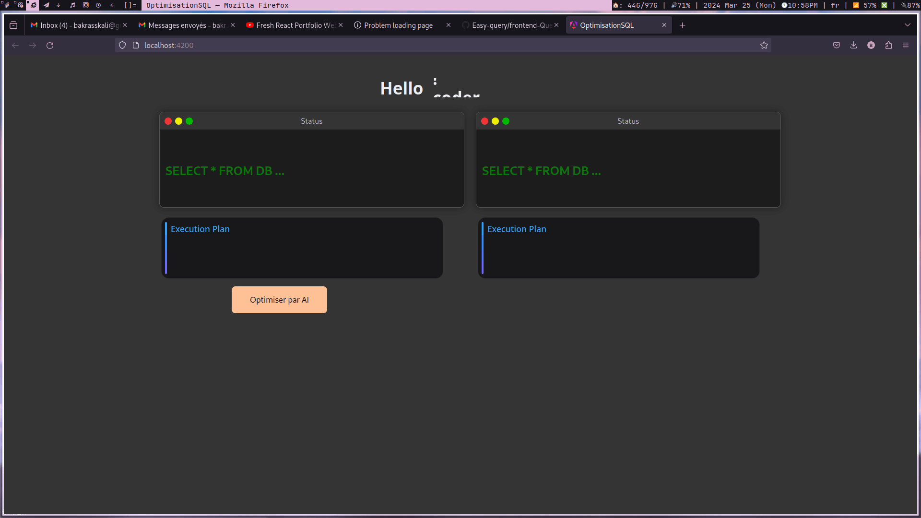
Task: Bookmark this page with the star icon
Action: [x=764, y=45]
